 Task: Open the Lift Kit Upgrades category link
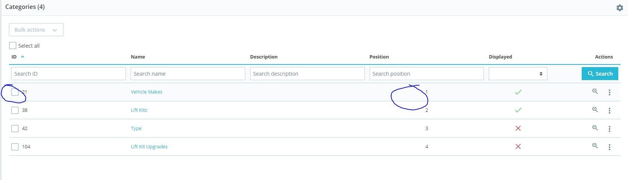[x=149, y=147]
